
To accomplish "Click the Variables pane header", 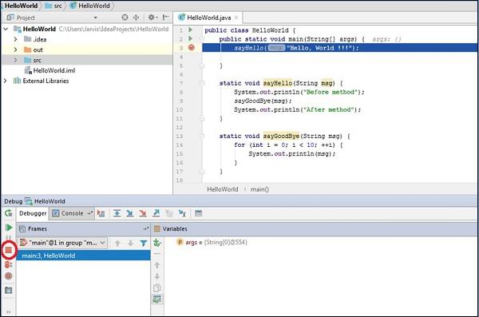I will pos(315,228).
